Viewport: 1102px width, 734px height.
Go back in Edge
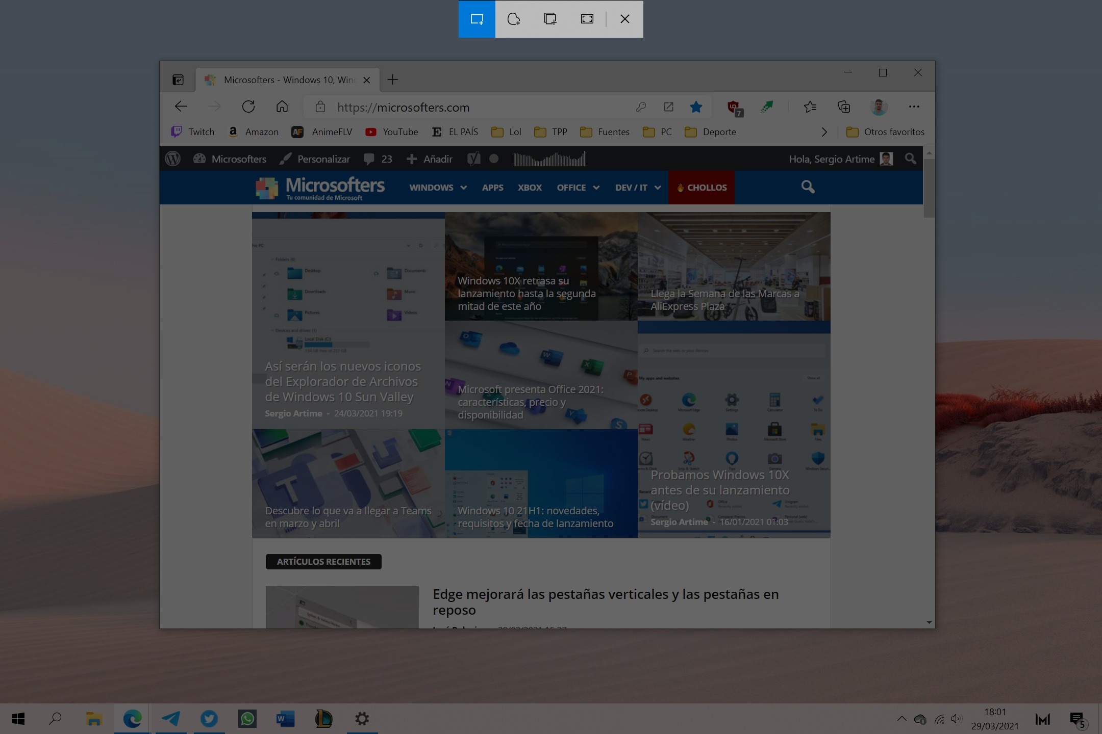tap(181, 107)
